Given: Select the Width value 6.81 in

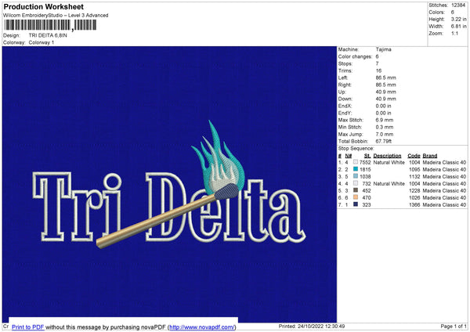Looking at the screenshot, I should pos(458,27).
